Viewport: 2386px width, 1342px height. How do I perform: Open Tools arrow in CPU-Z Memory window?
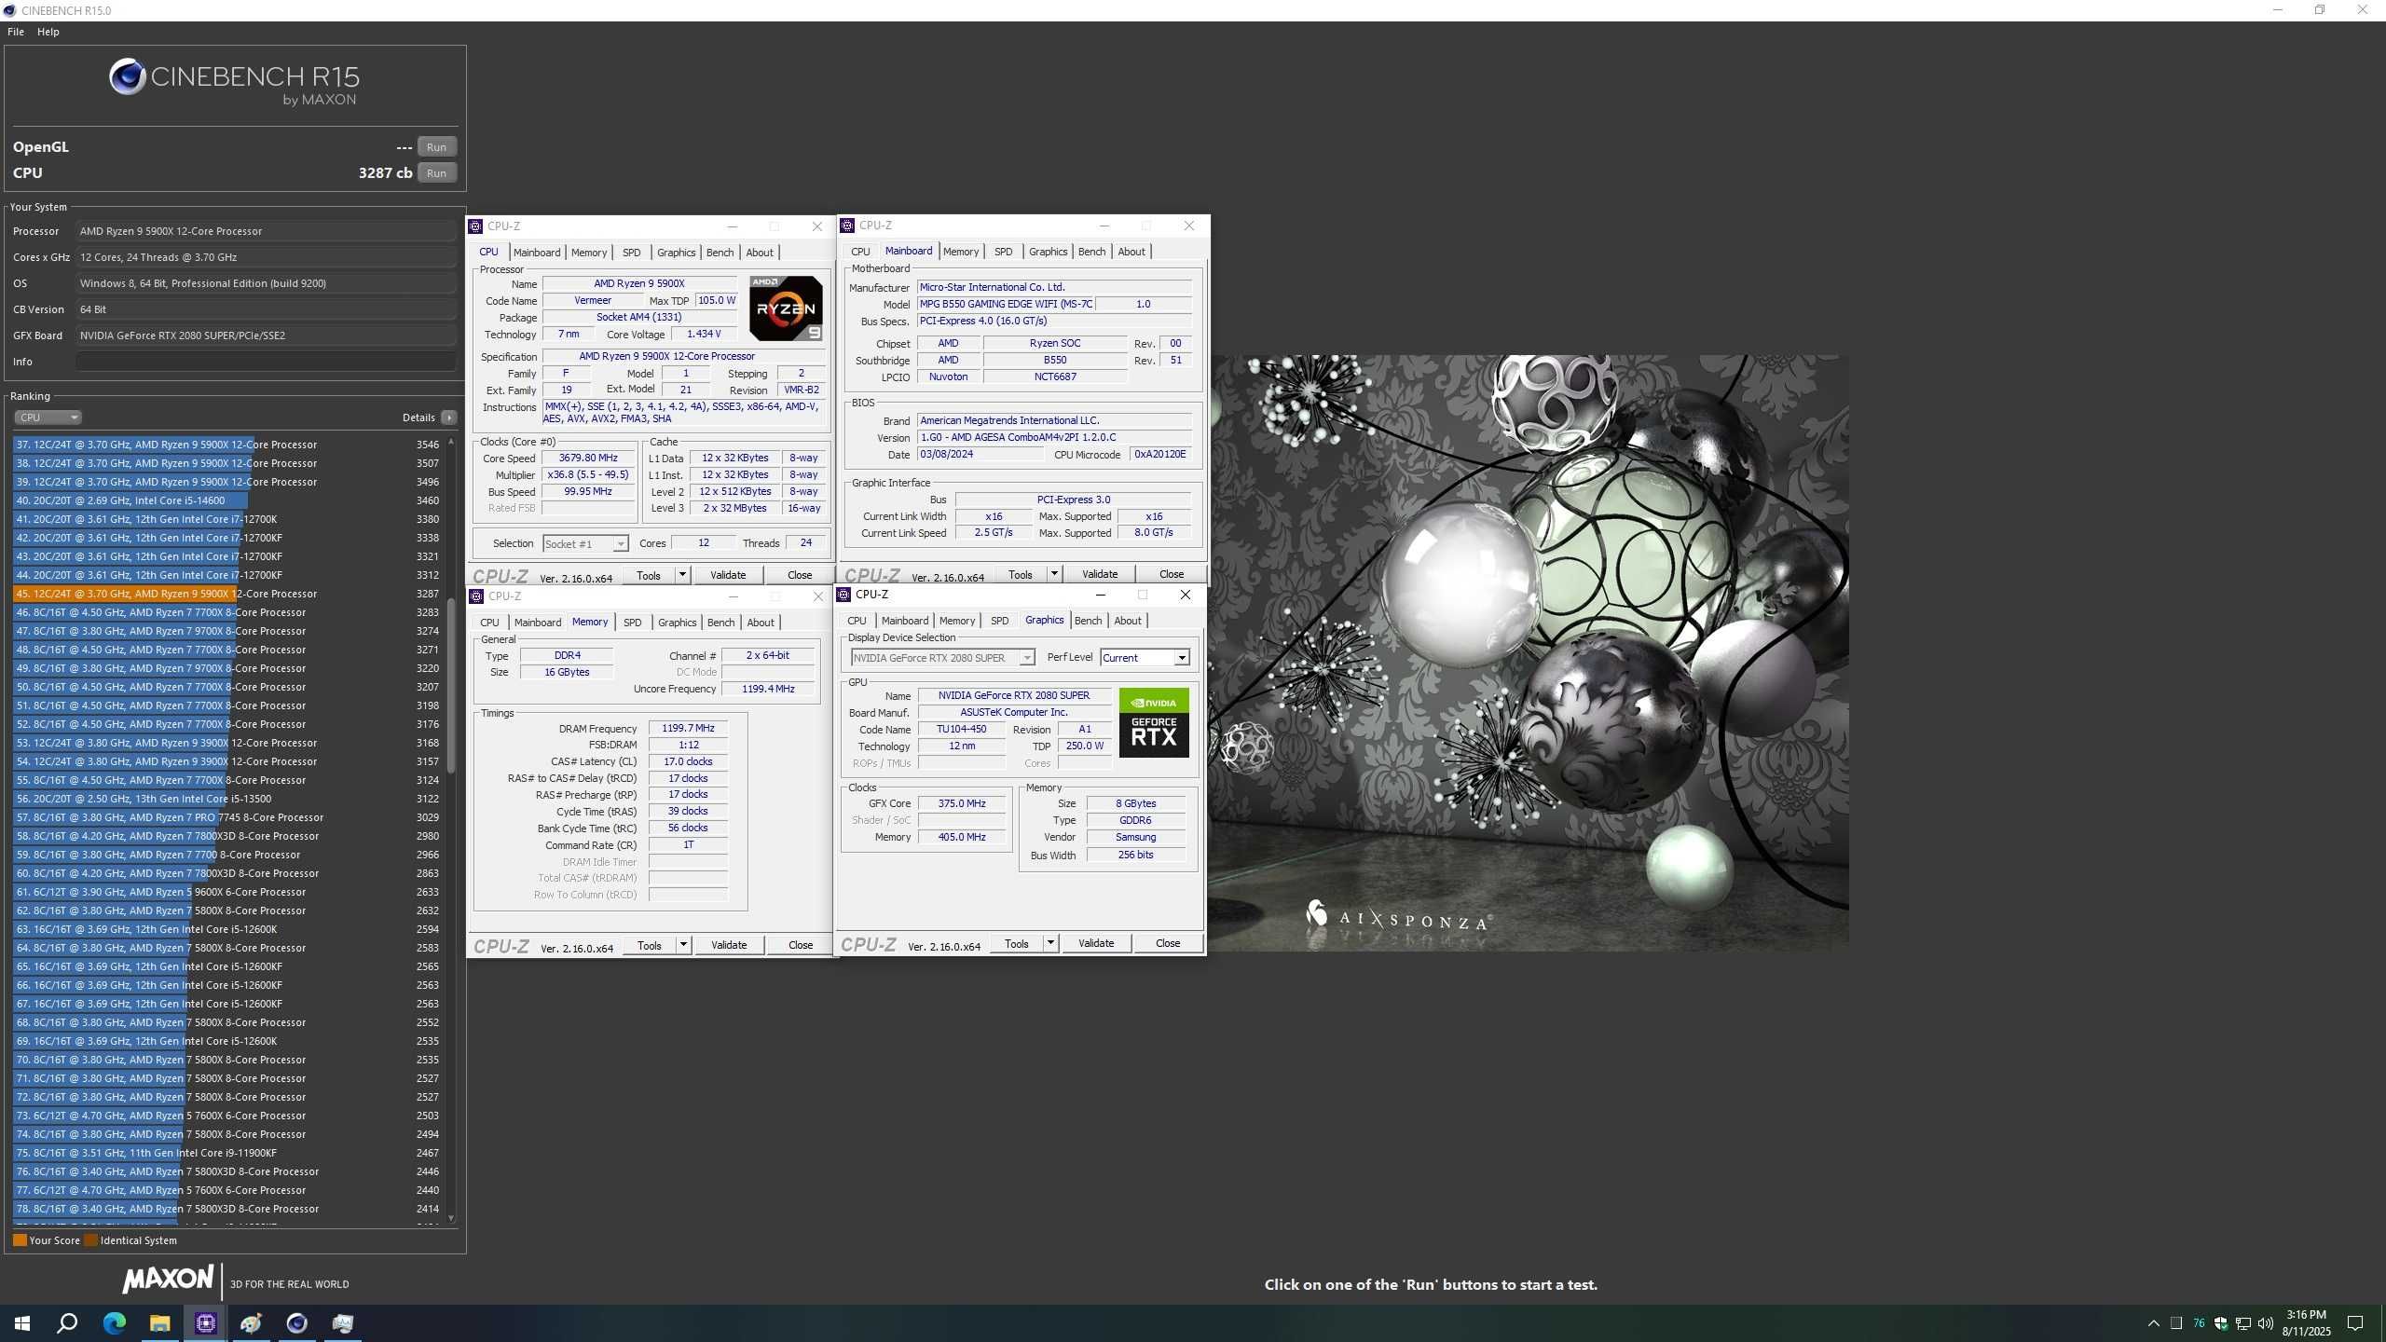click(x=683, y=945)
